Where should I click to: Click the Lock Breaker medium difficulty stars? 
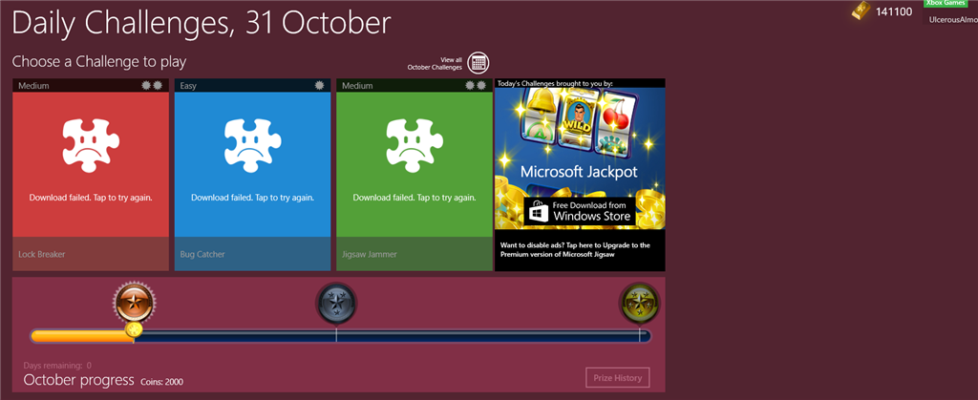[152, 85]
